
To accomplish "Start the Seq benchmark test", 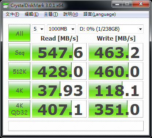I will (19, 52).
